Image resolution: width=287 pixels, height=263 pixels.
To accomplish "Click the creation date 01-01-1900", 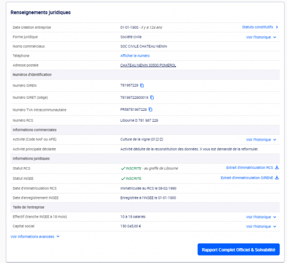I will pos(129,28).
